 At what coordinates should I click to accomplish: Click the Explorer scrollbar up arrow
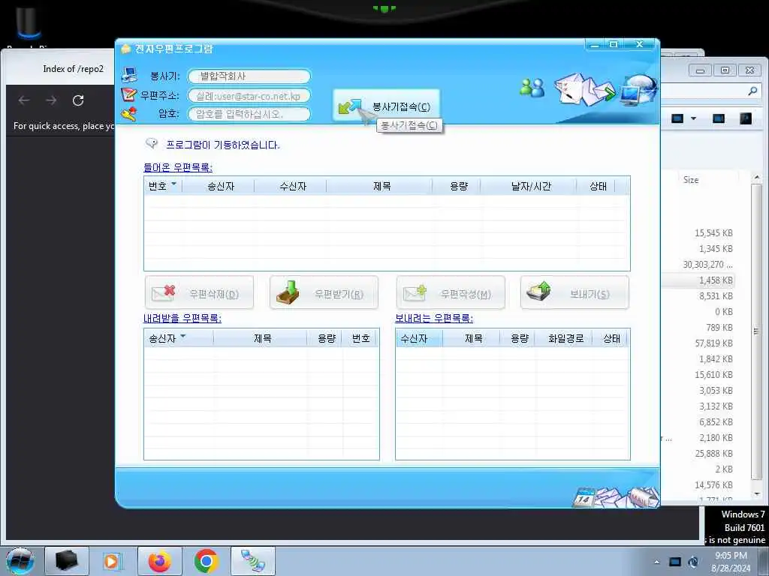point(757,177)
